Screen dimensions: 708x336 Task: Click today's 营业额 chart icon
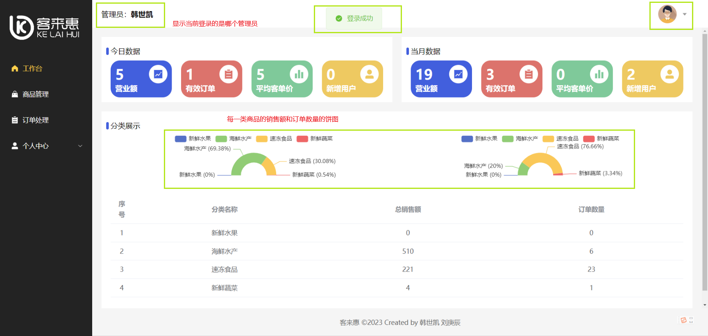pyautogui.click(x=158, y=74)
